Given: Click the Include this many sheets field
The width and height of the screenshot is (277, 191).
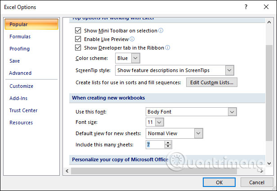Looking at the screenshot, I should coord(155,145).
